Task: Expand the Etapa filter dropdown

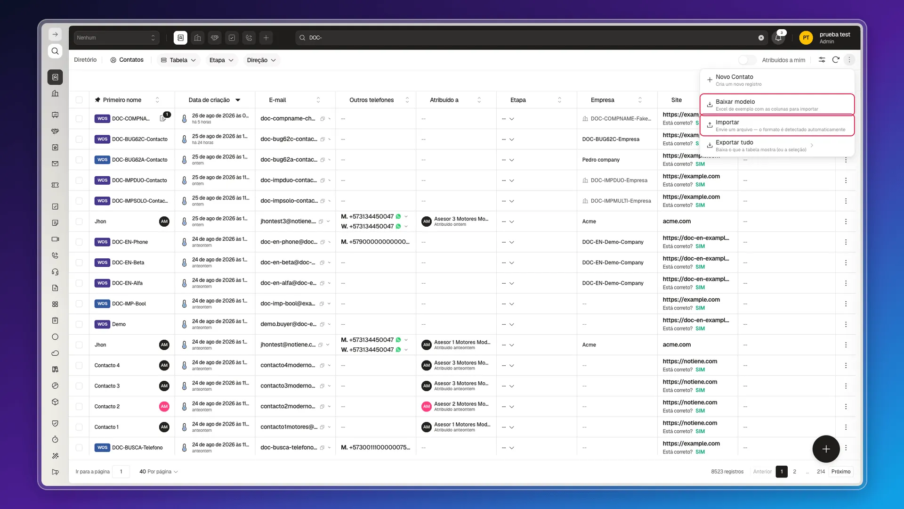Action: (221, 60)
